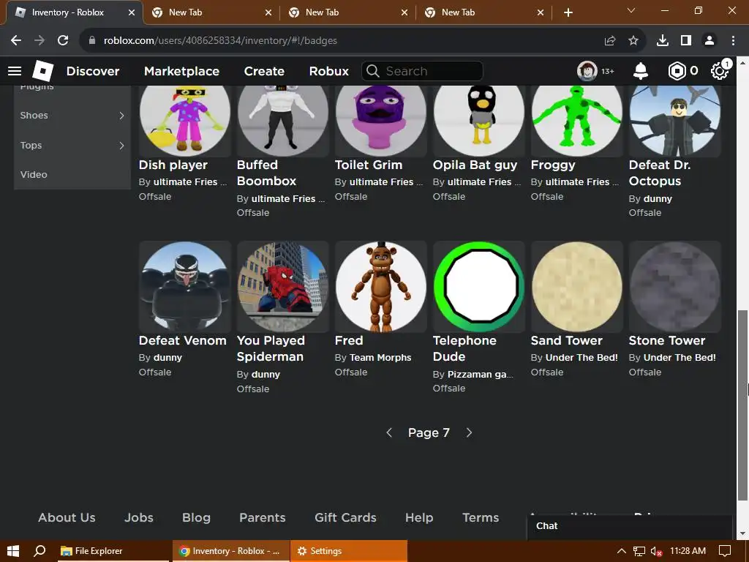The height and width of the screenshot is (562, 749).
Task: Open the Help footer link
Action: pyautogui.click(x=419, y=517)
